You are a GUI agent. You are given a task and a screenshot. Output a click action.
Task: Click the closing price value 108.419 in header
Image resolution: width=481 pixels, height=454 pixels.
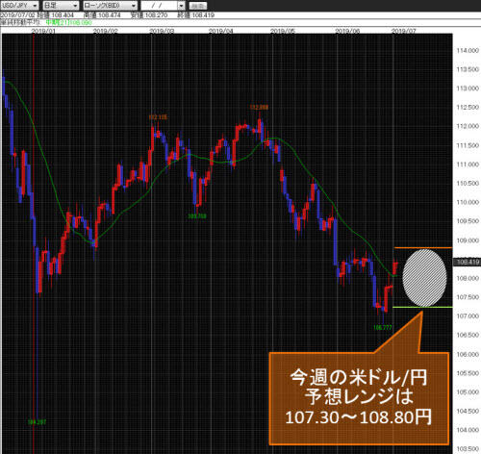[203, 15]
